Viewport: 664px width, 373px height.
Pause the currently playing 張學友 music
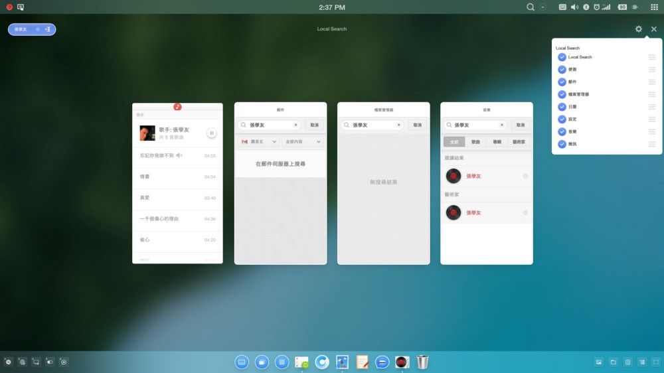[x=211, y=133]
